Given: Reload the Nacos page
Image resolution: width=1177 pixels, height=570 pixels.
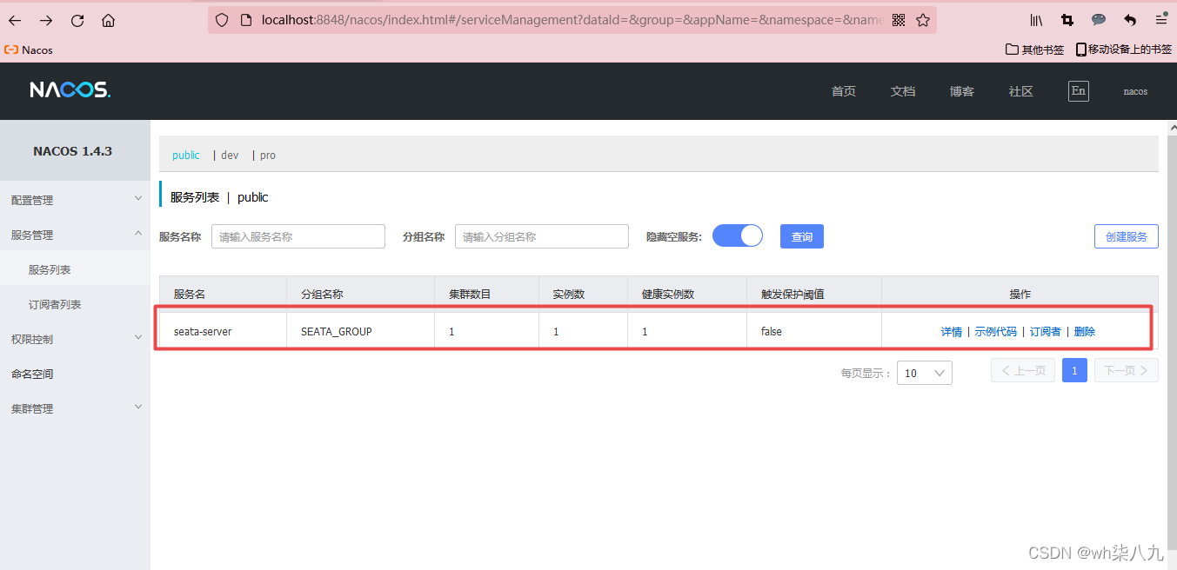Looking at the screenshot, I should (x=77, y=20).
